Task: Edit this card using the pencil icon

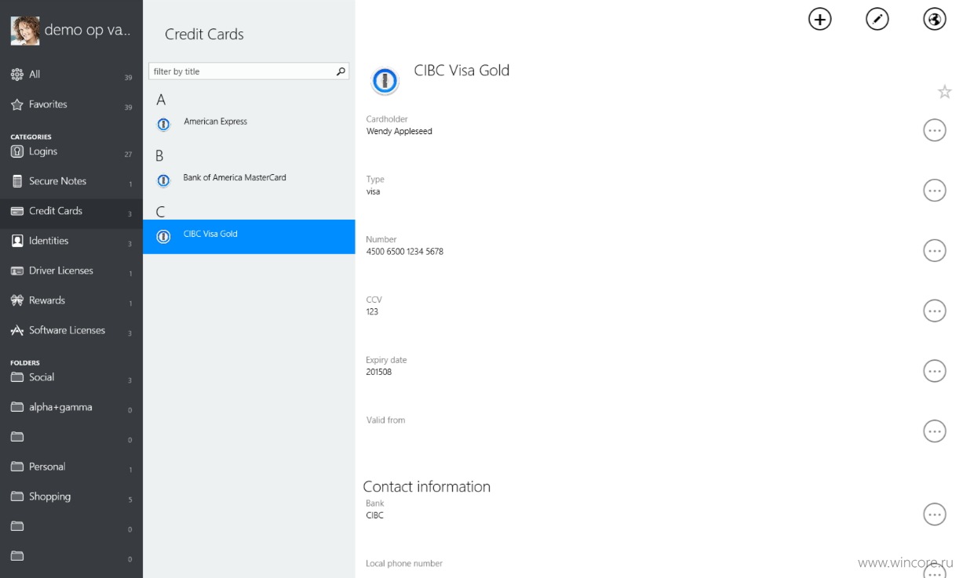Action: (877, 20)
